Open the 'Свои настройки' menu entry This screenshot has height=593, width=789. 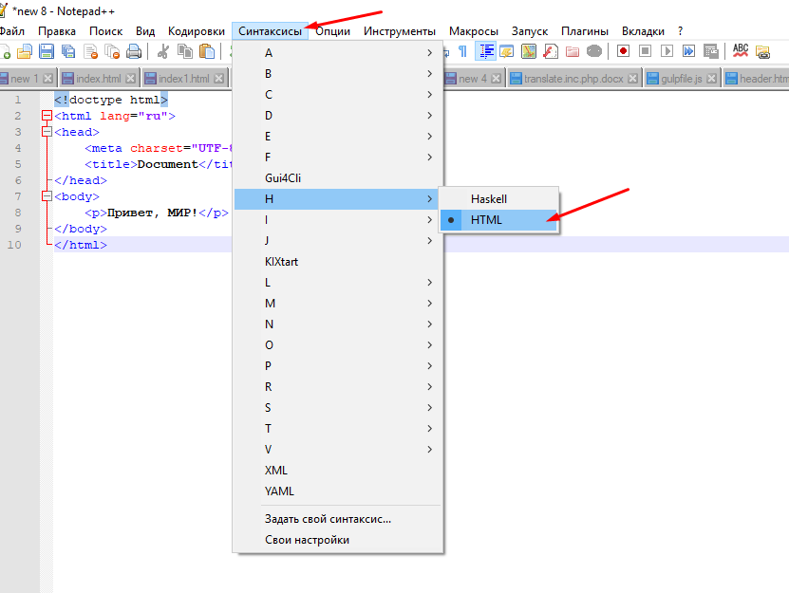[x=338, y=540]
